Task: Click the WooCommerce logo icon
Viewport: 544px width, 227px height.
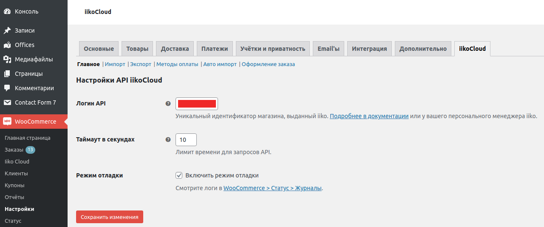Action: click(7, 122)
